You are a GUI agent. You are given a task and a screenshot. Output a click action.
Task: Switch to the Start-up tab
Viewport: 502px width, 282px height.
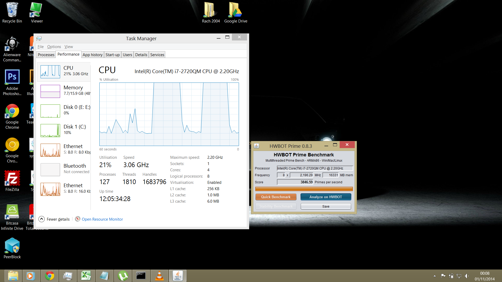112,55
